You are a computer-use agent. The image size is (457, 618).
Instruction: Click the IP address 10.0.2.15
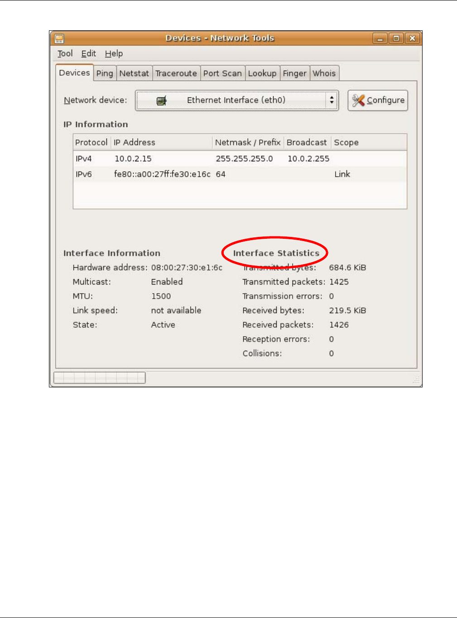(x=133, y=159)
